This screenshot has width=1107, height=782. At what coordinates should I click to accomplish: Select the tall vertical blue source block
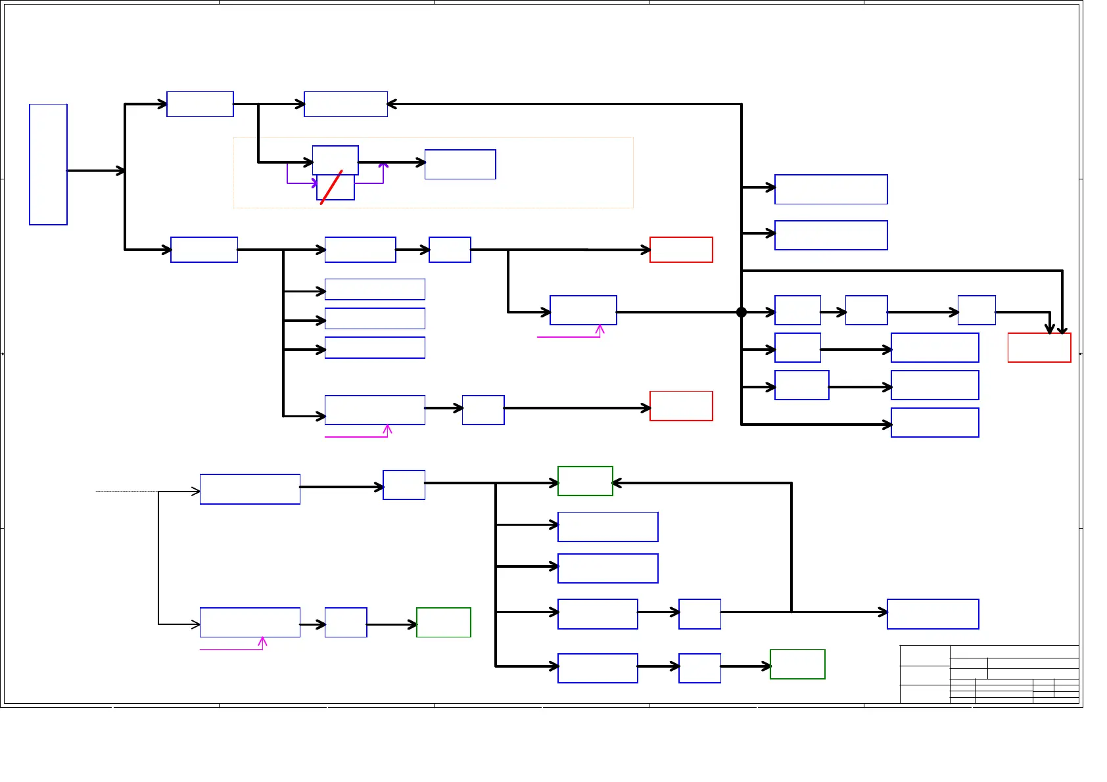[x=48, y=164]
